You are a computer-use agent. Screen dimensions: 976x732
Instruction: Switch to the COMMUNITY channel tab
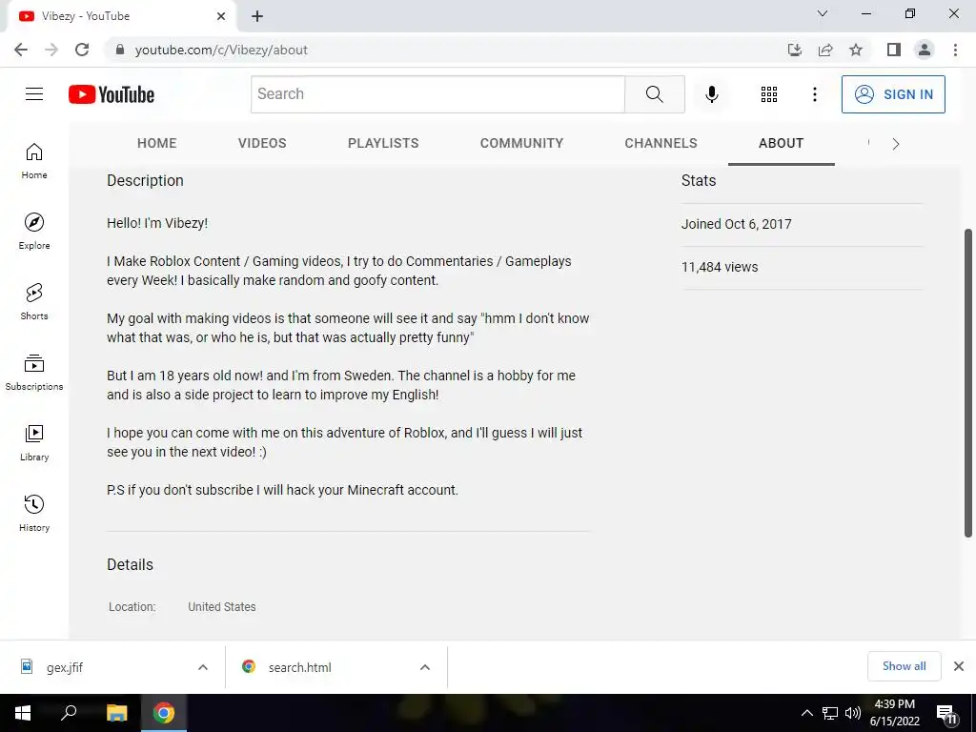point(521,143)
